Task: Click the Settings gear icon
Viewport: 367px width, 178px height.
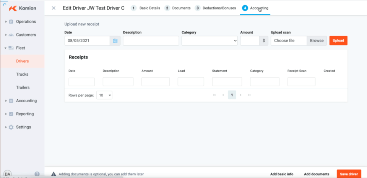Action: [x=11, y=127]
